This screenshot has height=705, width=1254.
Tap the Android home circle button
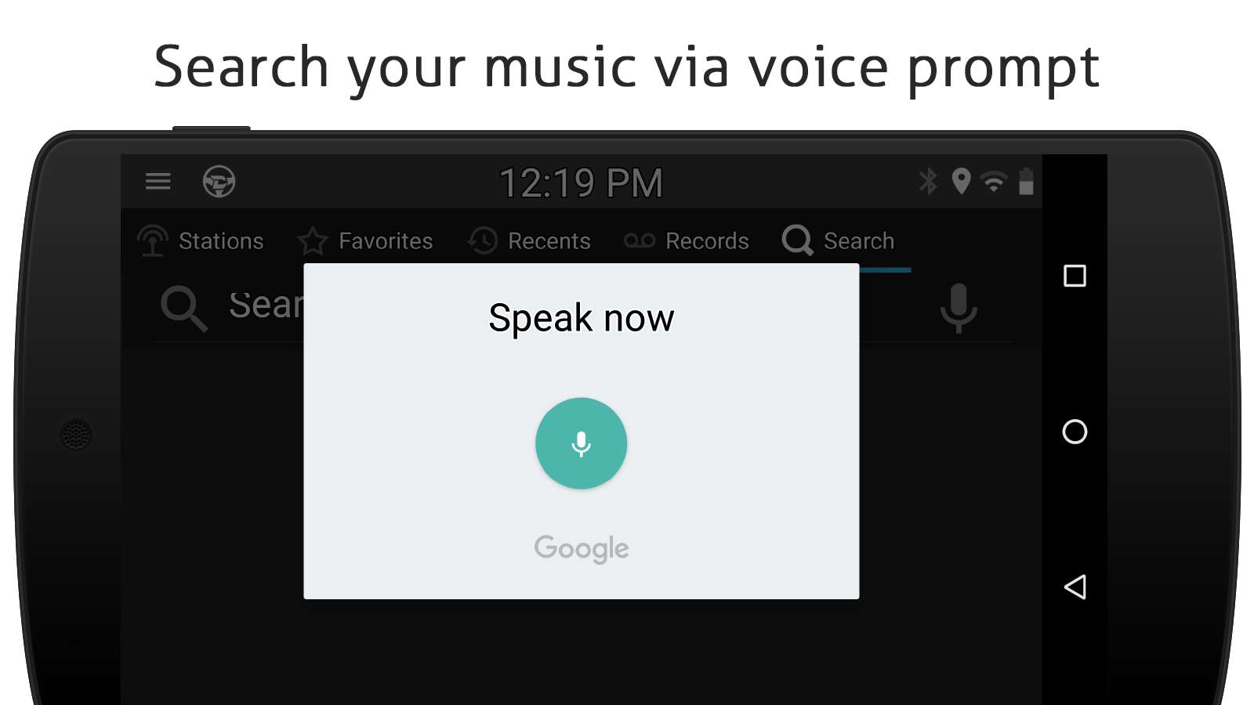(1075, 432)
